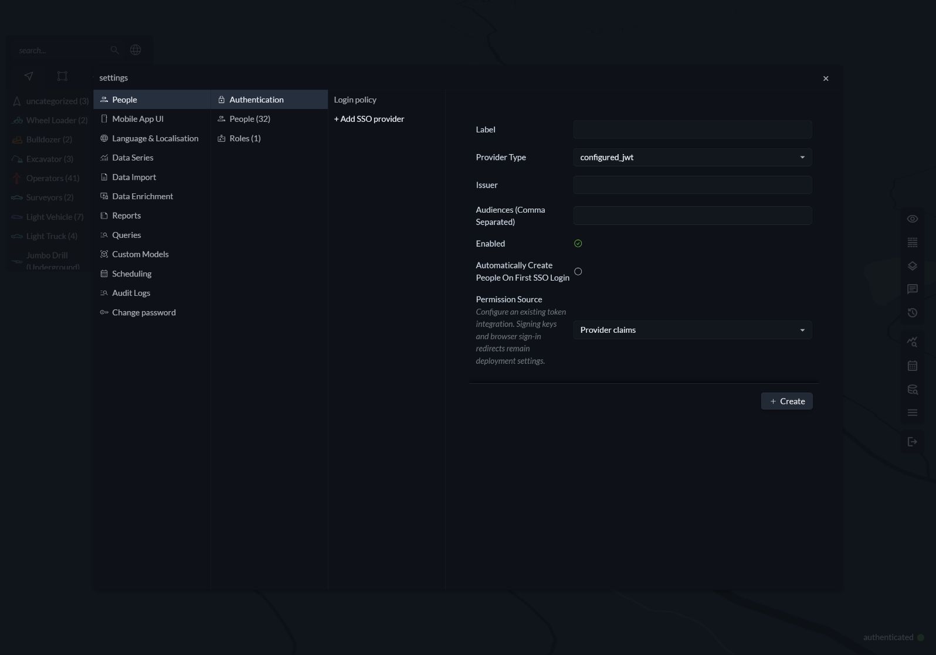Click the search magnifier icon
The width and height of the screenshot is (936, 655).
115,50
